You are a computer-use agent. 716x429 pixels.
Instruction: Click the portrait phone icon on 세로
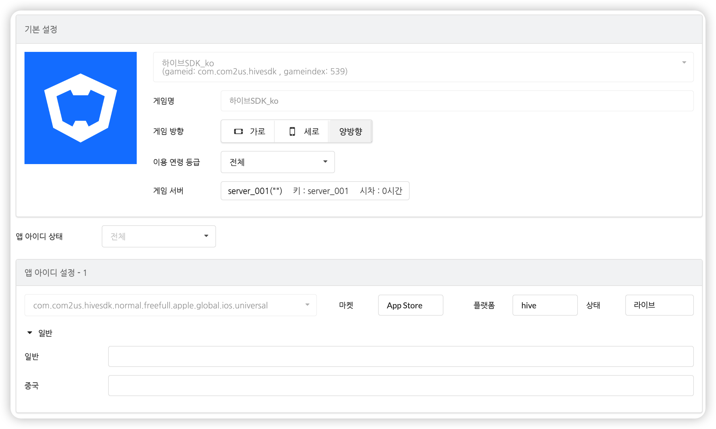click(x=292, y=131)
